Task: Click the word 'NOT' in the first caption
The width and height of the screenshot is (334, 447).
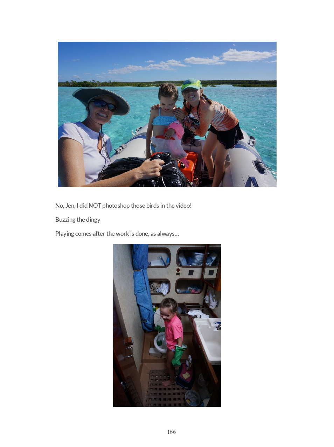Action: click(x=95, y=206)
